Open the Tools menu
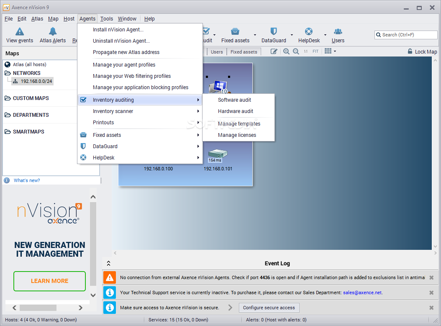 (107, 19)
